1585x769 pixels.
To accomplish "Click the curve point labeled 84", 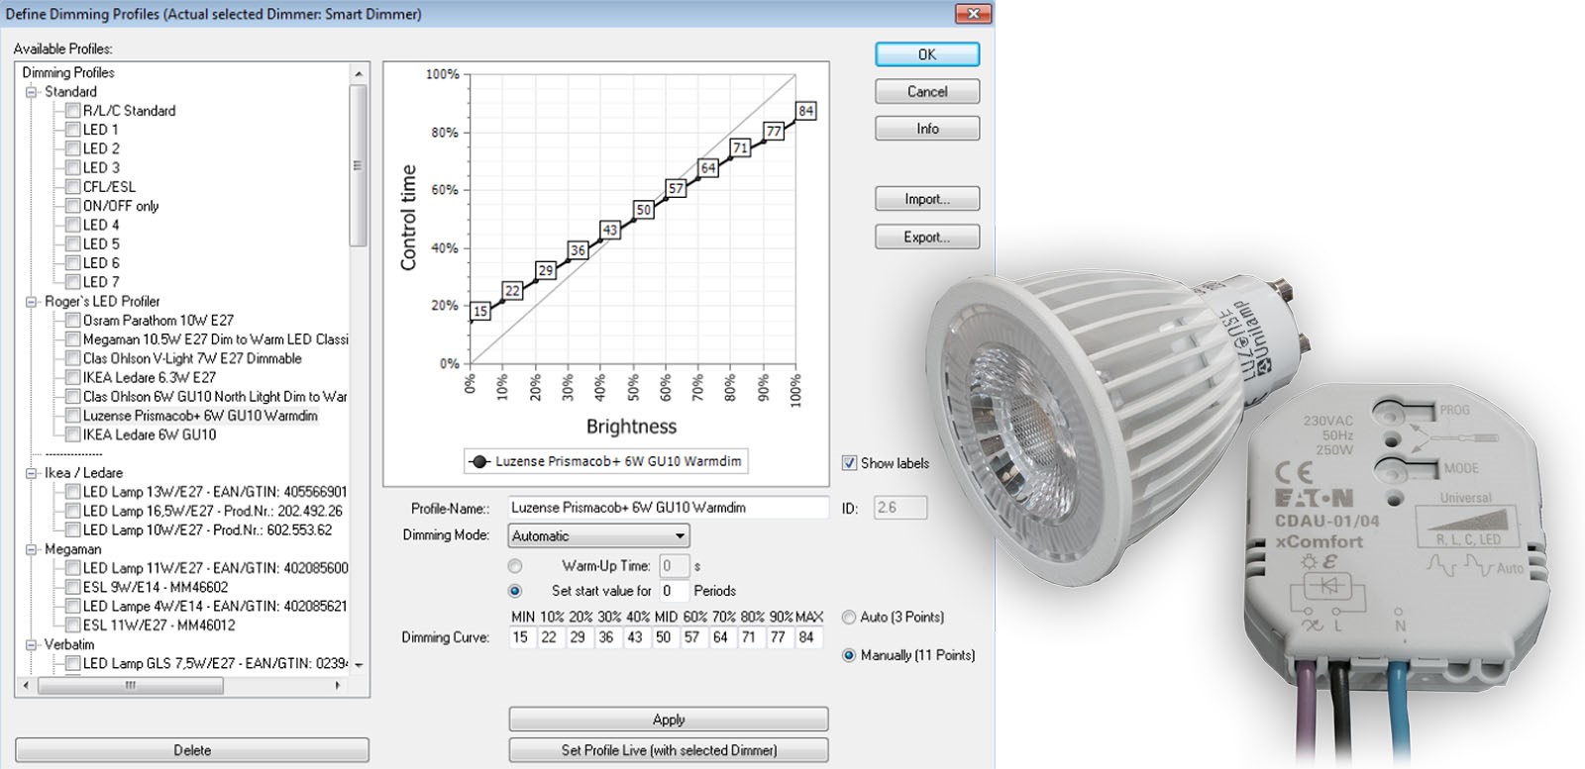I will (x=806, y=111).
